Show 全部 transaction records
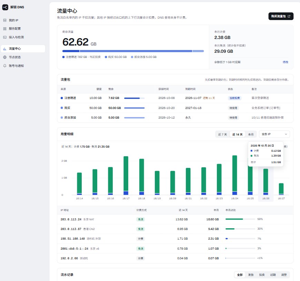The image size is (300, 281). 240,275
